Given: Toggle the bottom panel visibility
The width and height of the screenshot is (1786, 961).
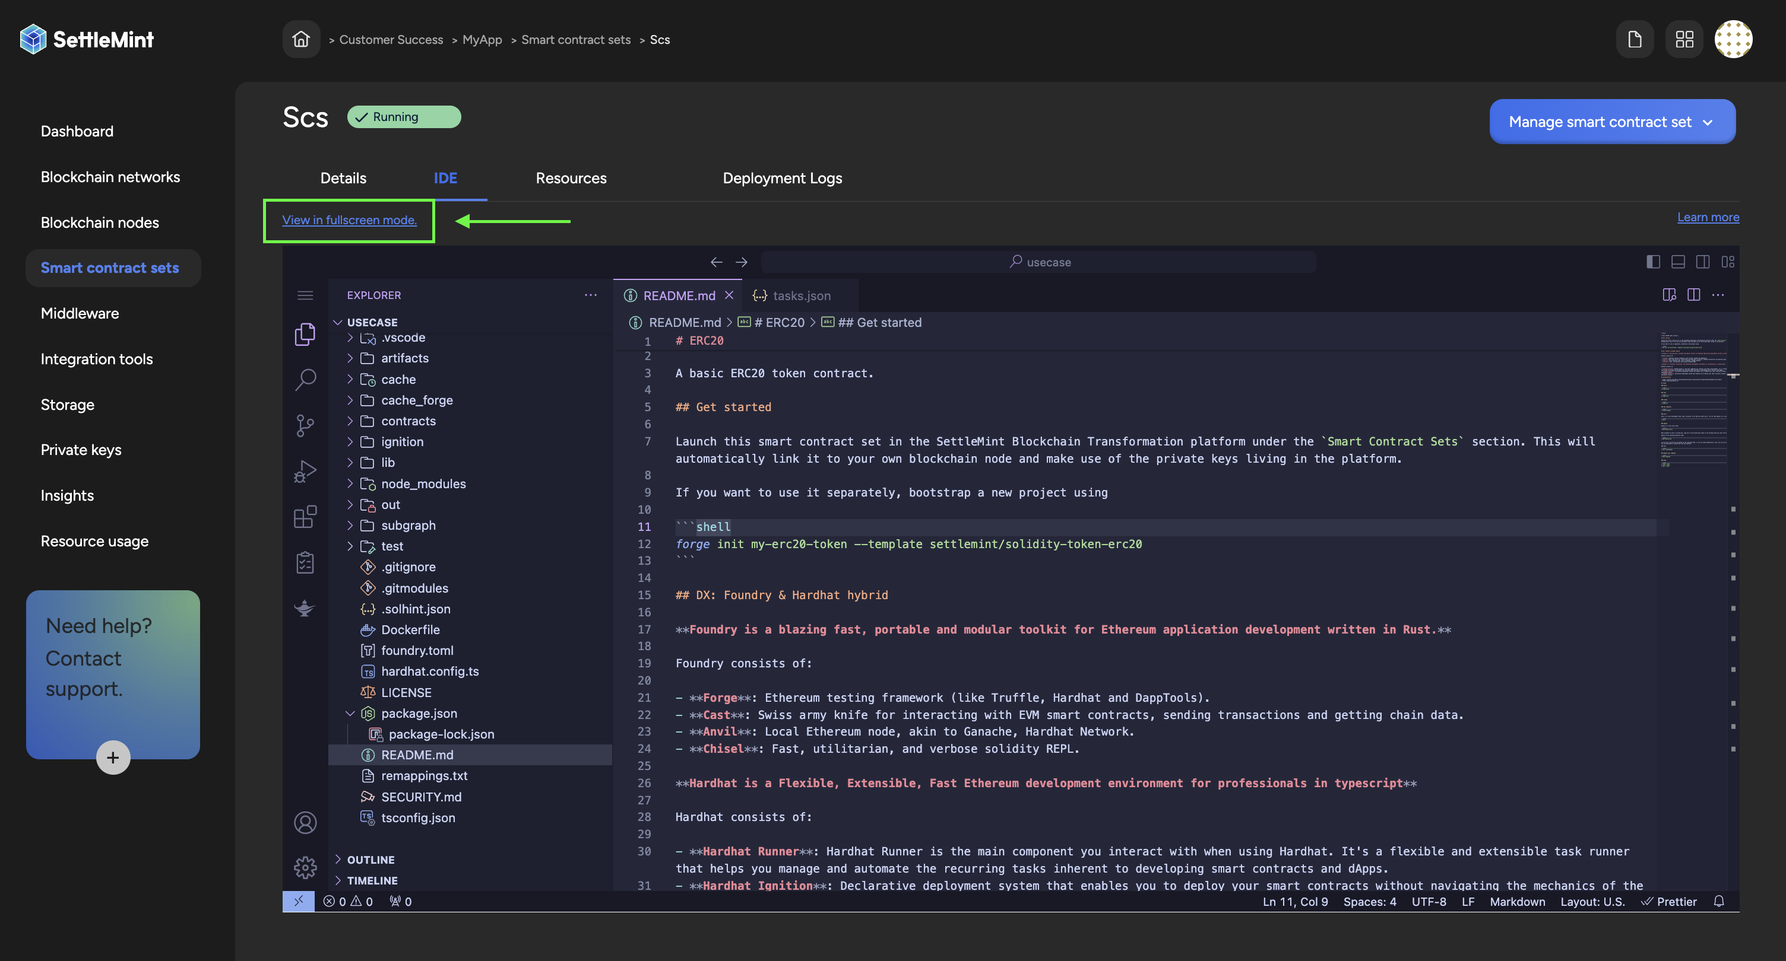Looking at the screenshot, I should (1678, 262).
